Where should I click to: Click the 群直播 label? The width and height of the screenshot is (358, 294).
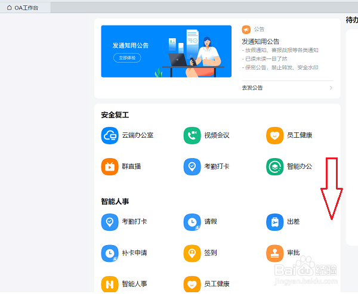(x=131, y=166)
